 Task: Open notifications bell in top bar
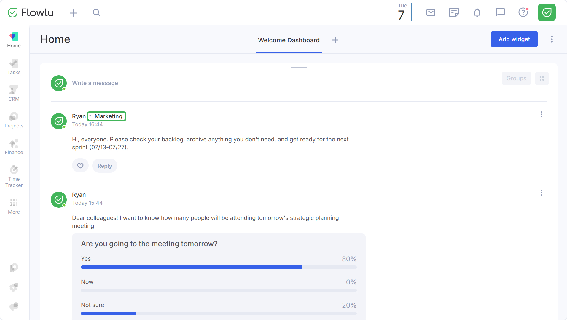coord(477,12)
